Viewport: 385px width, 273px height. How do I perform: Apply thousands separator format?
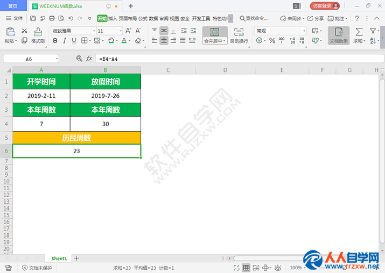[282, 40]
